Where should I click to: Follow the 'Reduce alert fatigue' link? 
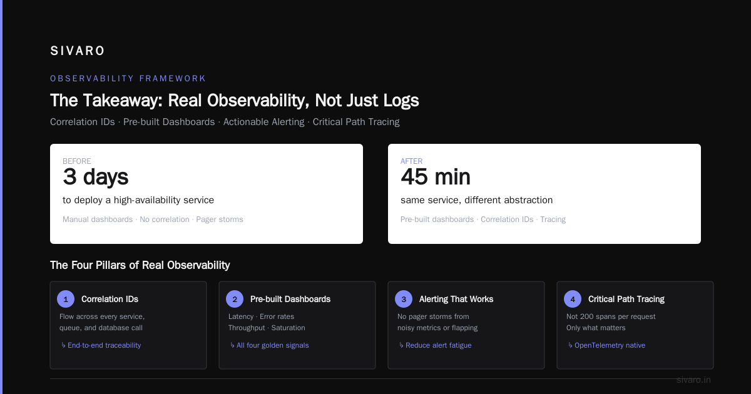tap(435, 345)
